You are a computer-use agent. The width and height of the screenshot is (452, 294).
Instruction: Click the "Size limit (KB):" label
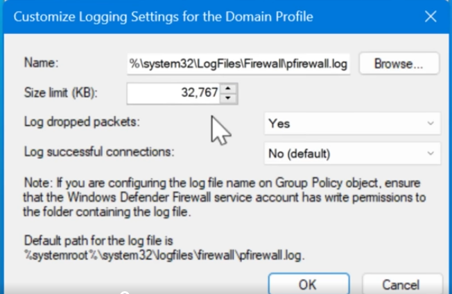pos(60,92)
